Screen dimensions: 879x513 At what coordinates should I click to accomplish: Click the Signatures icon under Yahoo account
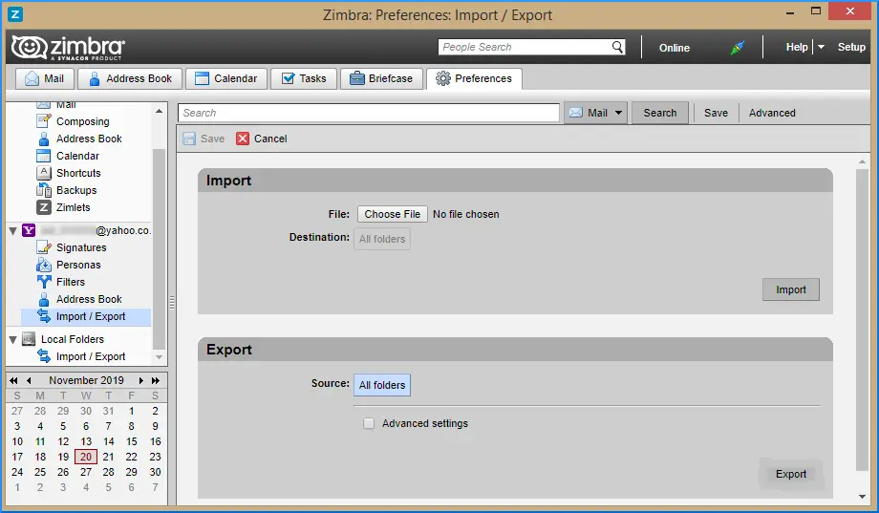[x=44, y=247]
